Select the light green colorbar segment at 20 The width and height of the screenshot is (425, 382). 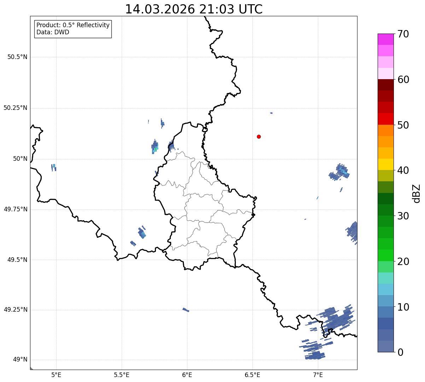[385, 266]
